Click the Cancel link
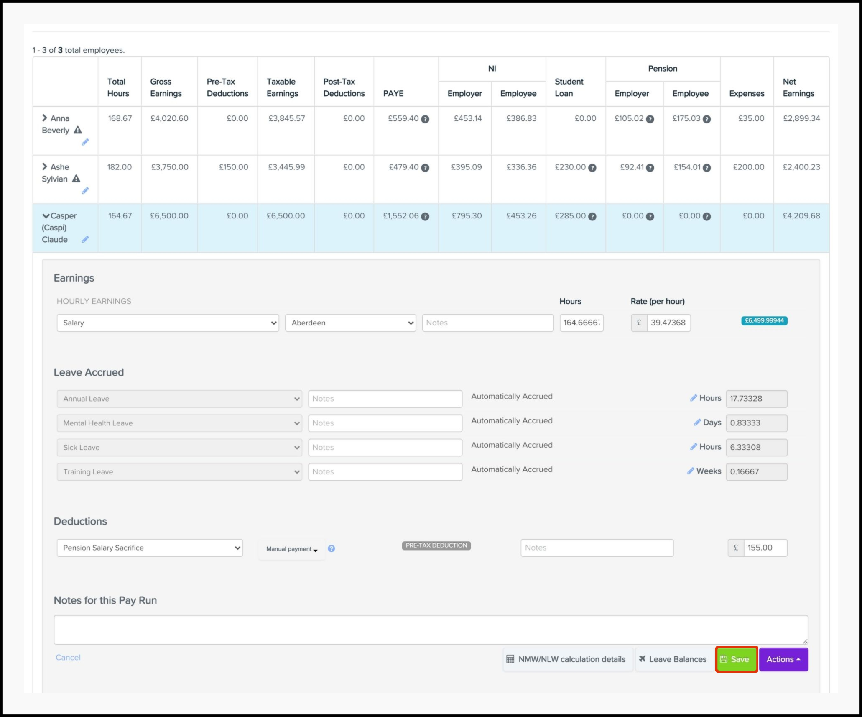 68,657
